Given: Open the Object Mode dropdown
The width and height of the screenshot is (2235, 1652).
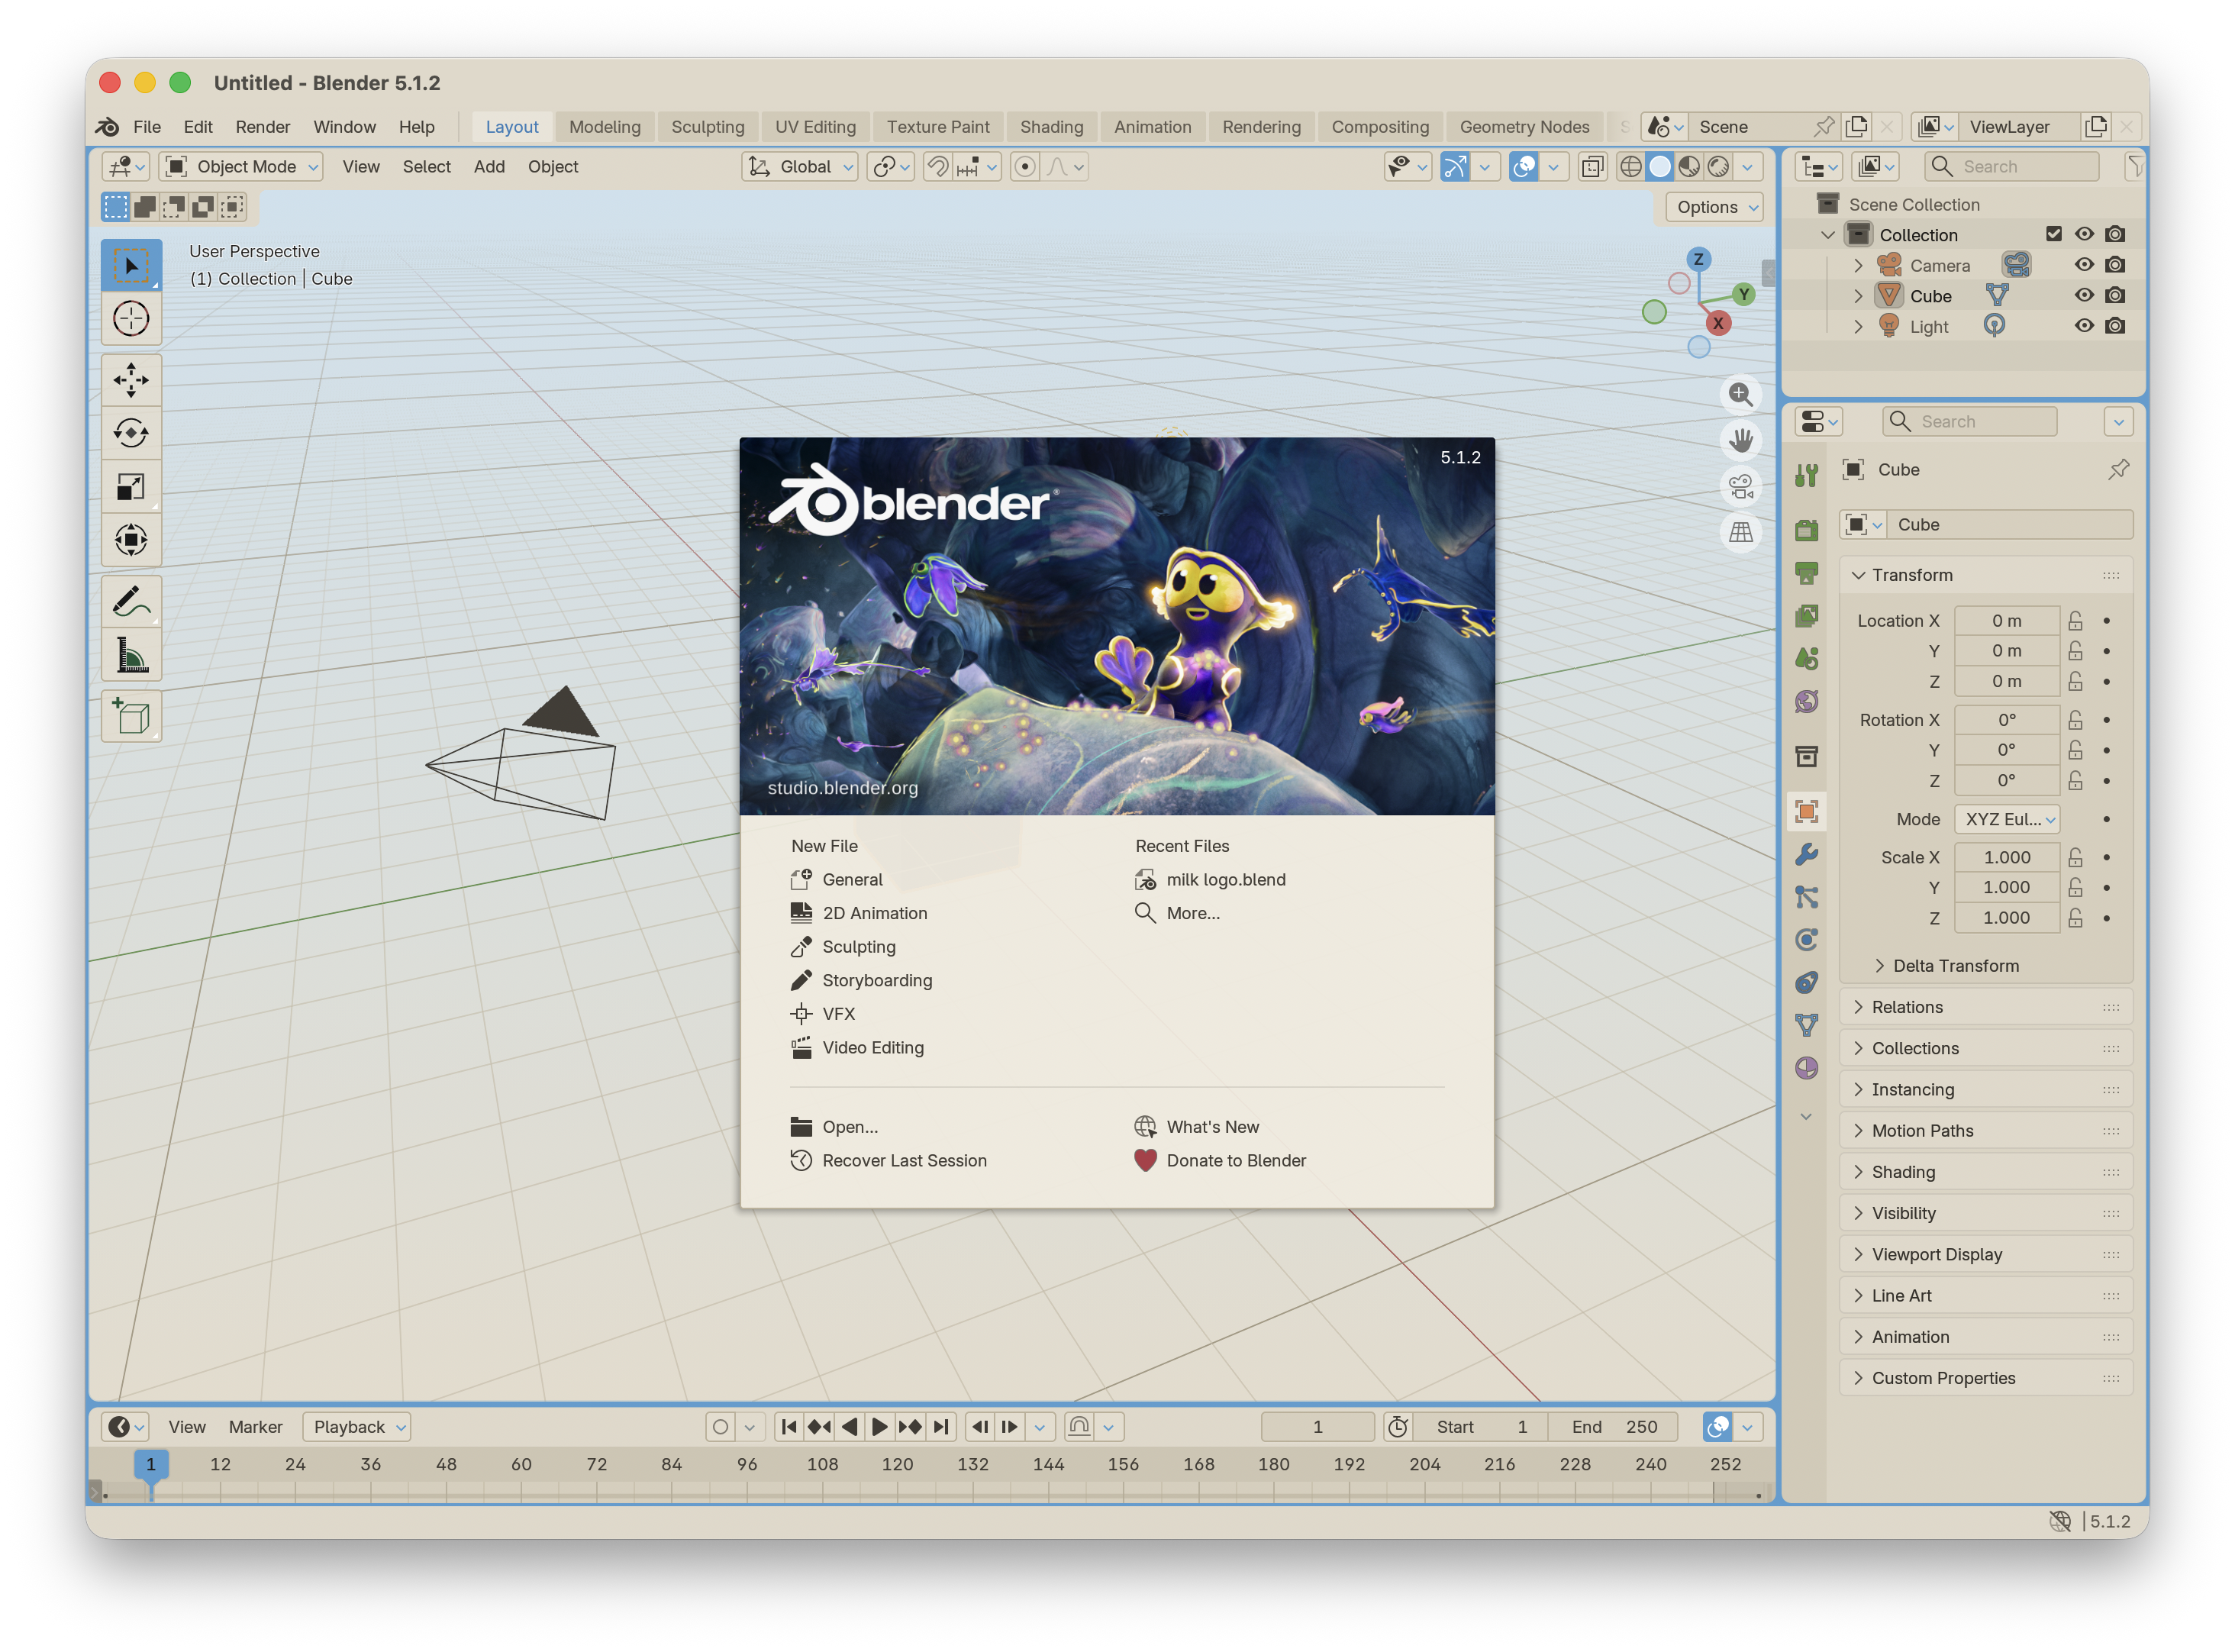Looking at the screenshot, I should (241, 167).
